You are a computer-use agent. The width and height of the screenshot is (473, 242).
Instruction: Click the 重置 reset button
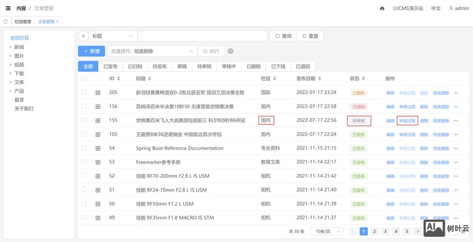(x=310, y=36)
